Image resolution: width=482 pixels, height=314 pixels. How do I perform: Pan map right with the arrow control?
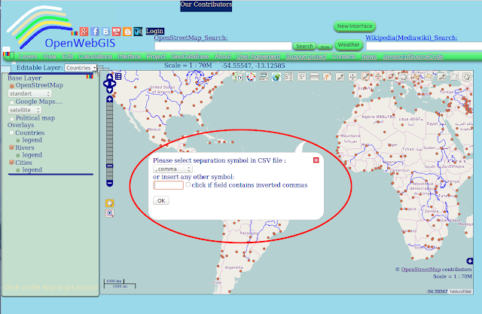[x=114, y=84]
